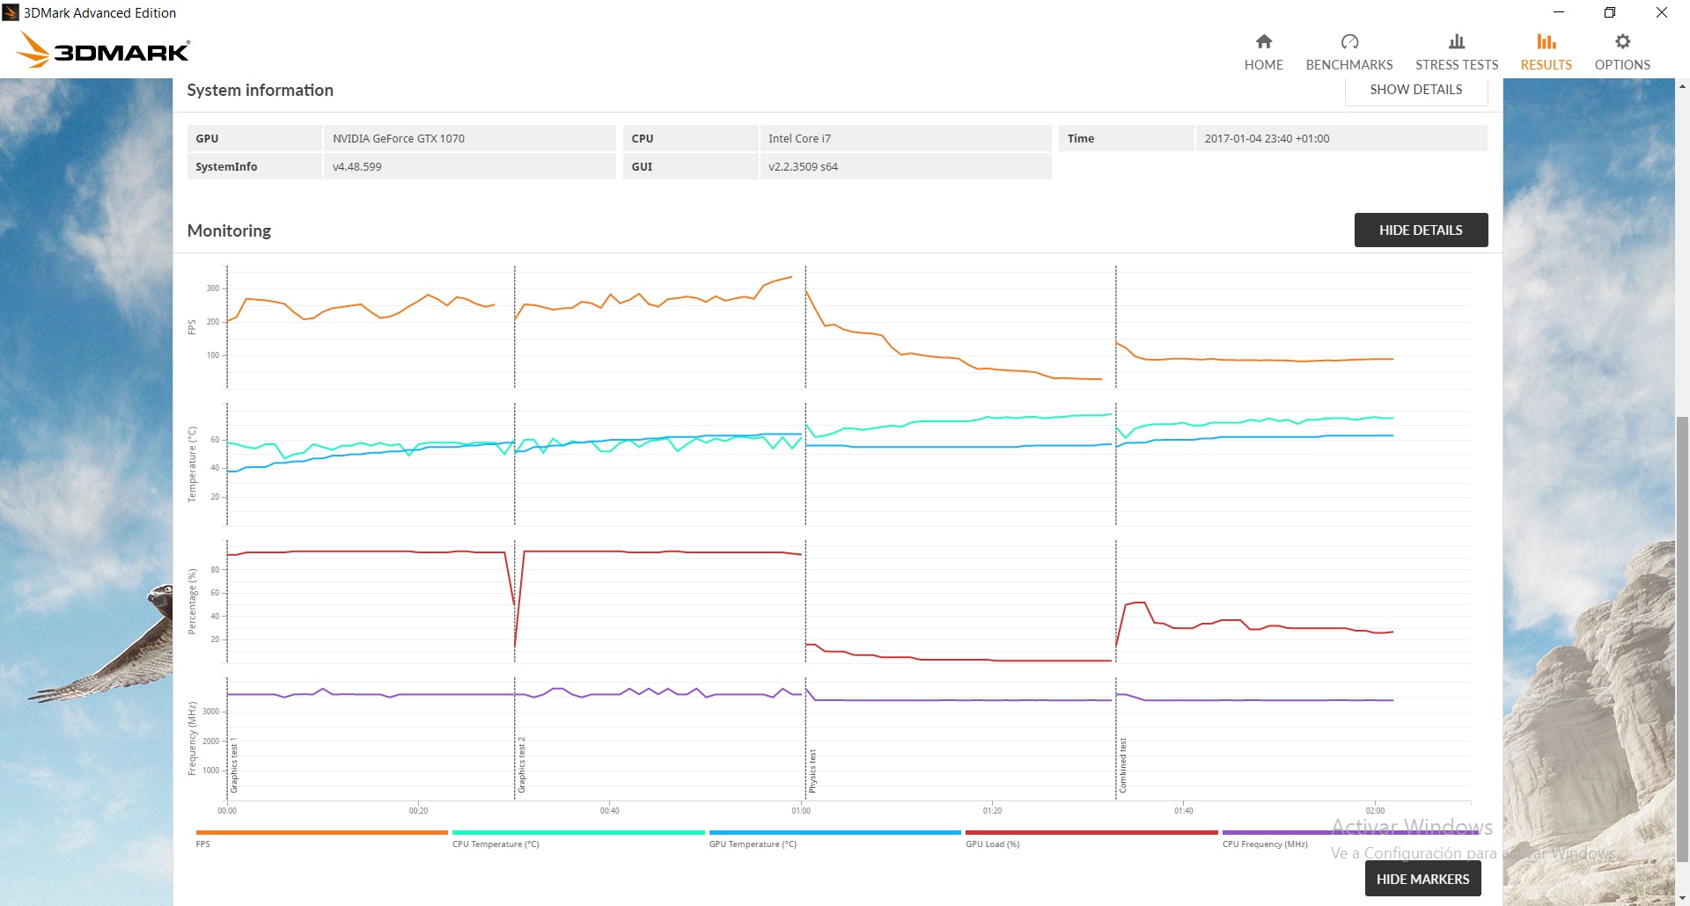Click the 01:00 time axis label

pyautogui.click(x=801, y=811)
